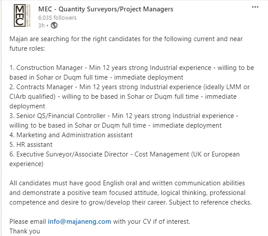This screenshot has height=236, width=268.
Task: Click the 6,035 followers count
Action: 57,17
